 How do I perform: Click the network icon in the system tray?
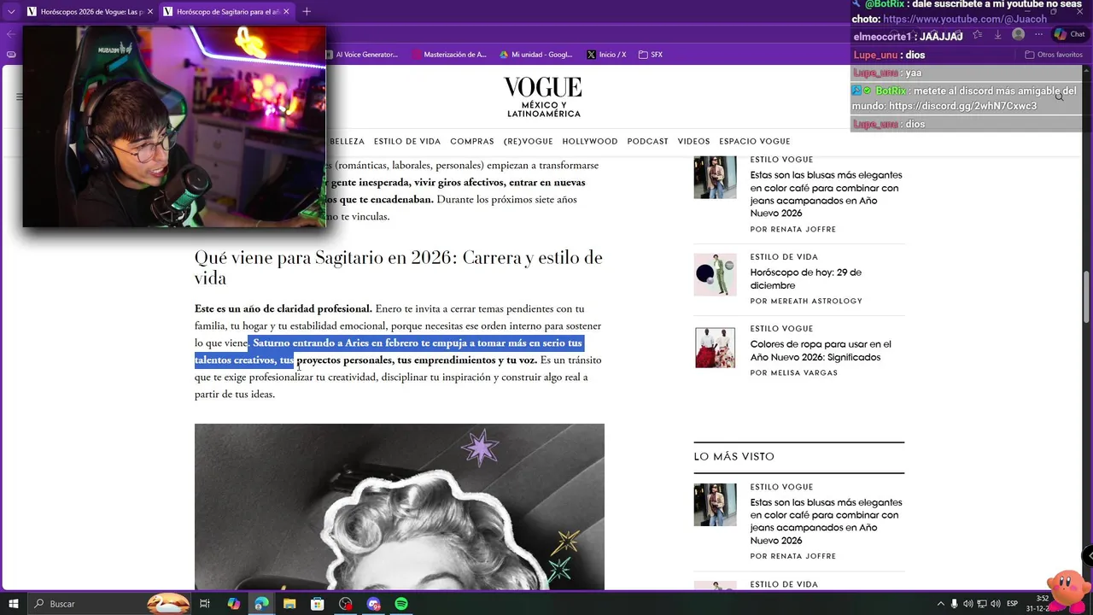(982, 604)
